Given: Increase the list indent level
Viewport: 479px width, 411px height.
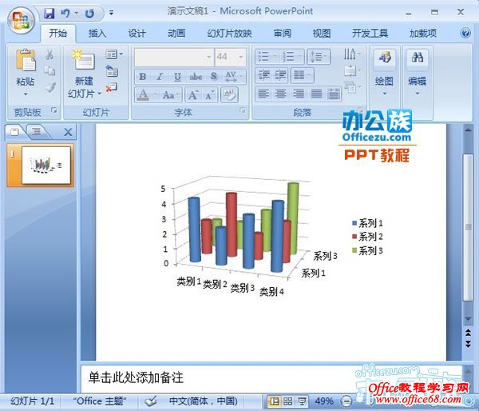Looking at the screenshot, I should [x=280, y=75].
